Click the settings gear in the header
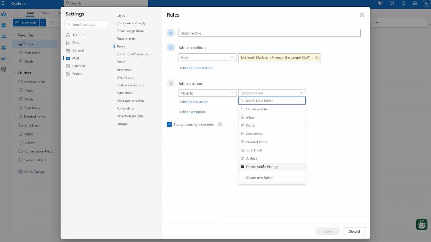 tap(415, 3)
